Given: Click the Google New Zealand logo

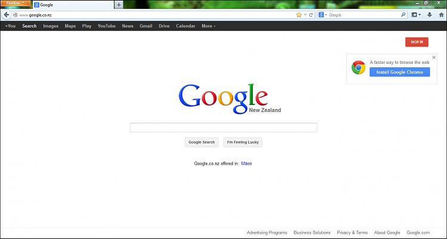Looking at the screenshot, I should [x=229, y=99].
